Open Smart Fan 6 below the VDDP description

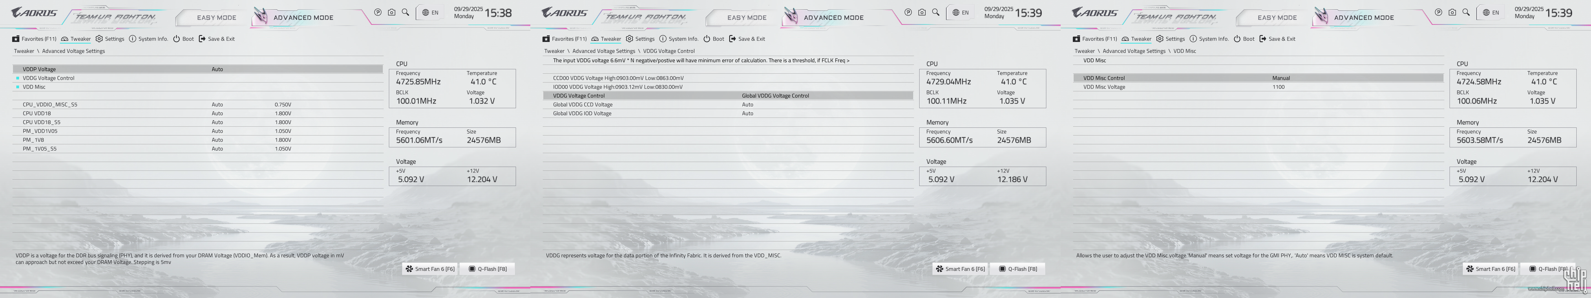[430, 269]
